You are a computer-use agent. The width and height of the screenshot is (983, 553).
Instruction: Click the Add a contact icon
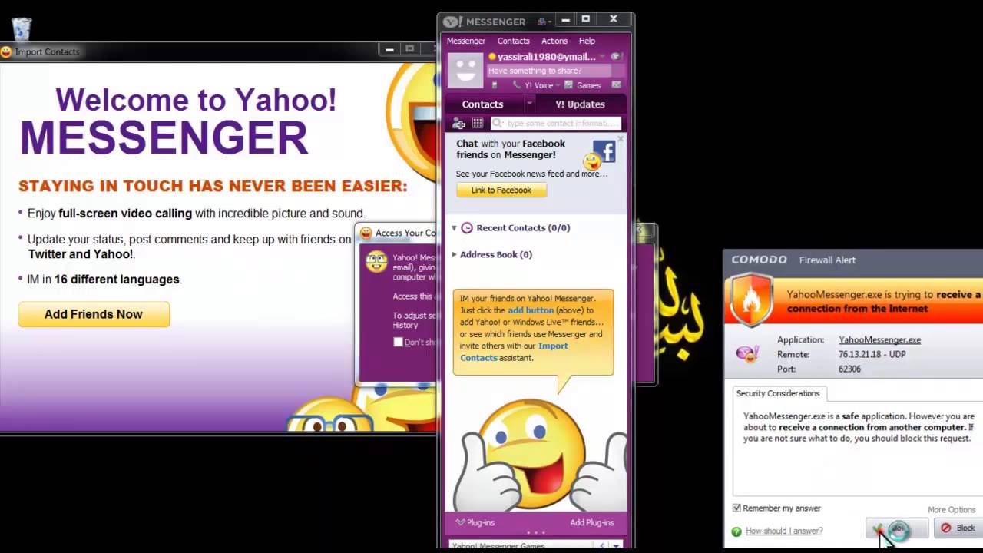[458, 123]
